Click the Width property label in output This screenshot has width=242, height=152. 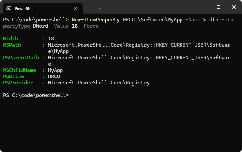click(x=11, y=39)
